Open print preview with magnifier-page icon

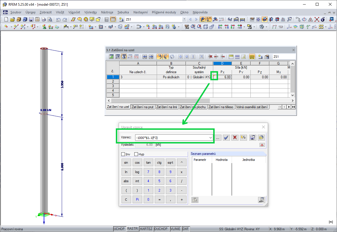50,19
